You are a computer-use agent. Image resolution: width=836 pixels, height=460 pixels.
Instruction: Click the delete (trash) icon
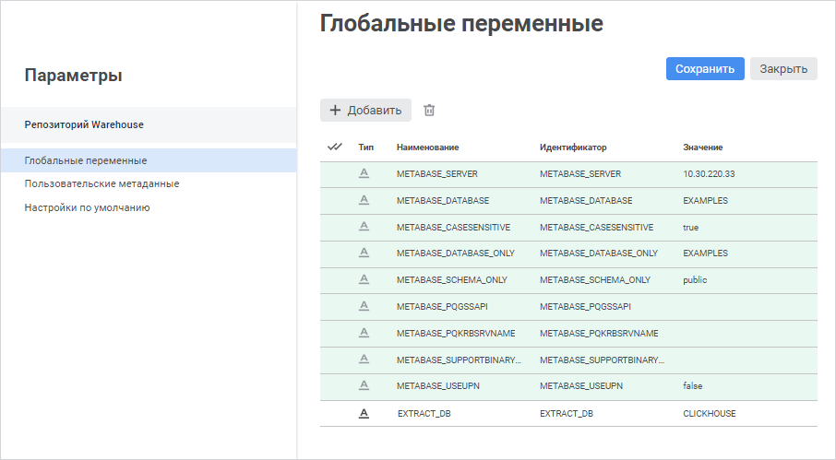(429, 111)
